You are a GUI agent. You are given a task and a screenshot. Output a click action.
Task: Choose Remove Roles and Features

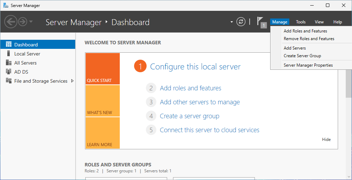[x=309, y=39]
